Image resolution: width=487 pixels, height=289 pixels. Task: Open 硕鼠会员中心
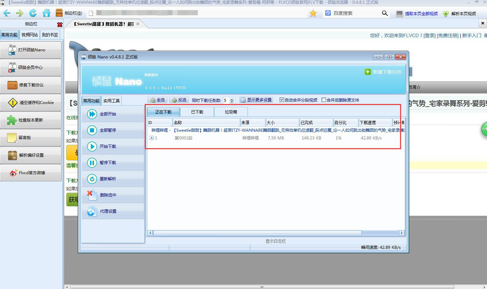point(31,67)
